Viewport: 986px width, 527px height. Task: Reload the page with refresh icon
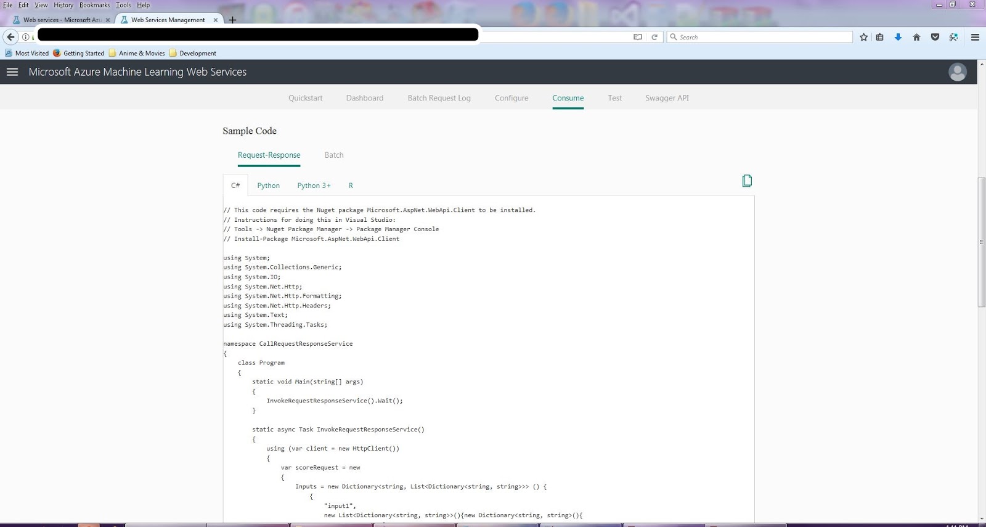click(x=654, y=37)
